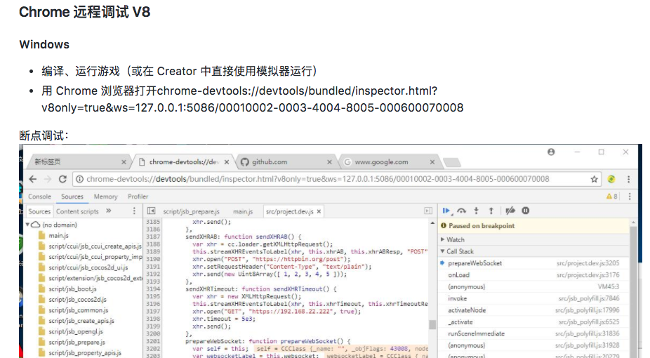Toggle the navigator sidebar icon

pyautogui.click(x=152, y=211)
